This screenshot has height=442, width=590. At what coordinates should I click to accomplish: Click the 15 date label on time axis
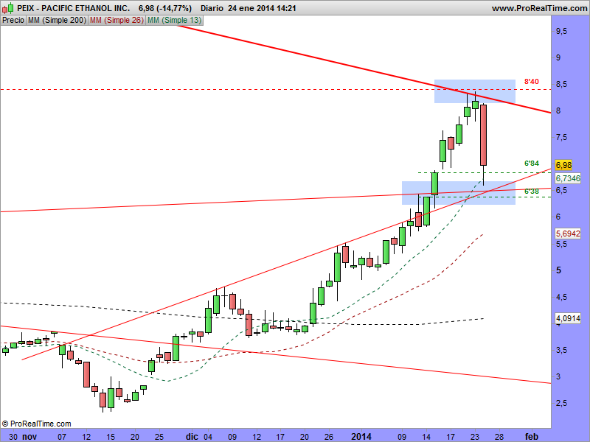tap(111, 437)
